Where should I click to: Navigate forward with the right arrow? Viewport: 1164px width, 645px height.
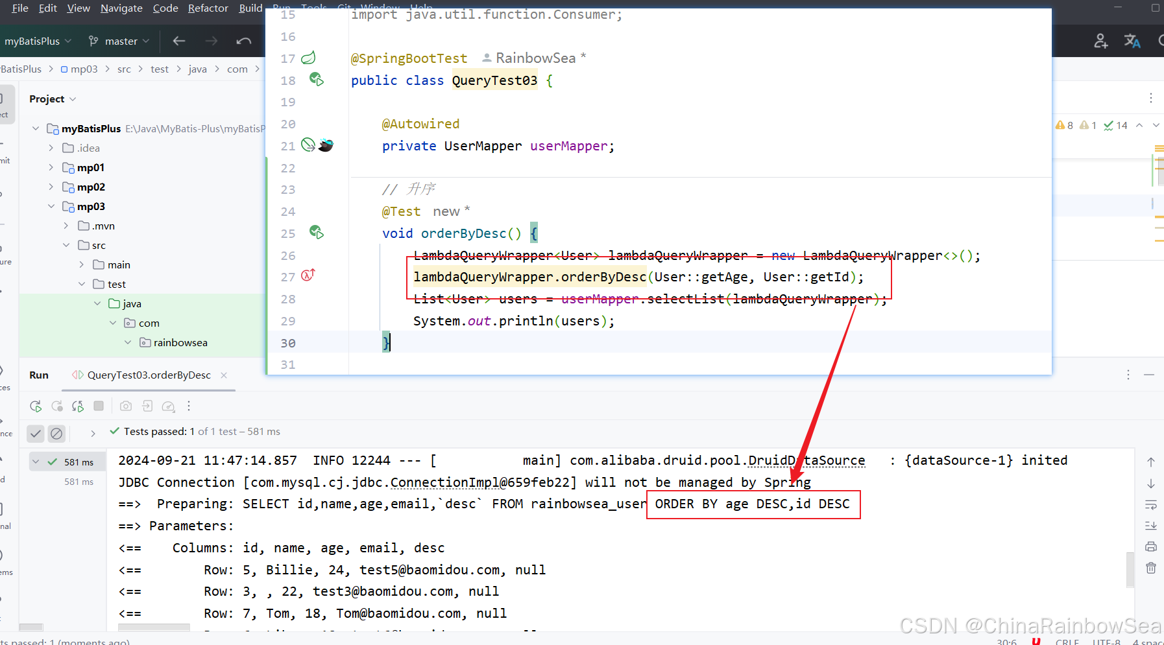click(212, 41)
